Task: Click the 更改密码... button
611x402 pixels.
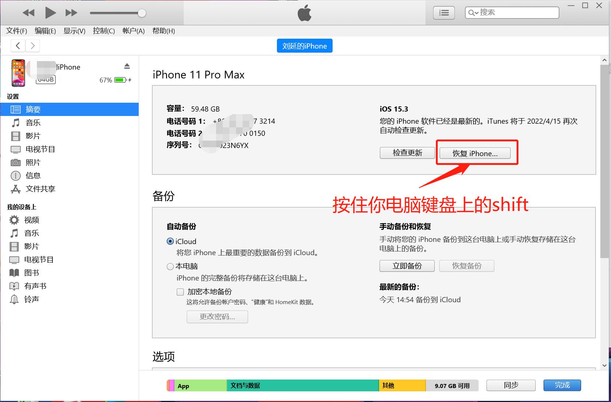Action: point(217,317)
